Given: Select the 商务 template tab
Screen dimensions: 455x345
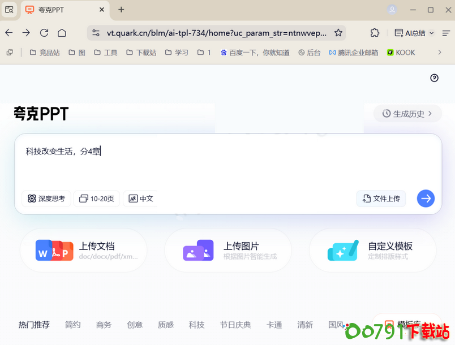Looking at the screenshot, I should coord(104,325).
